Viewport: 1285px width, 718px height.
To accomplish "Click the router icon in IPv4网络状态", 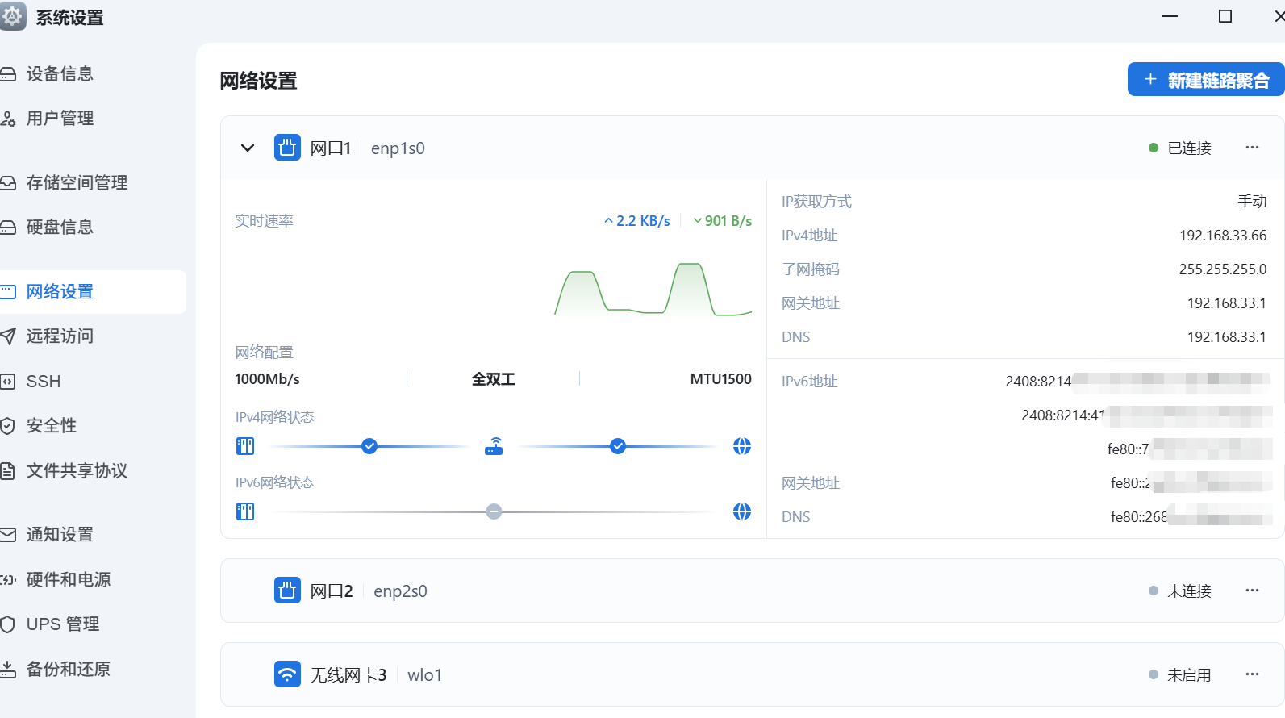I will [x=494, y=446].
